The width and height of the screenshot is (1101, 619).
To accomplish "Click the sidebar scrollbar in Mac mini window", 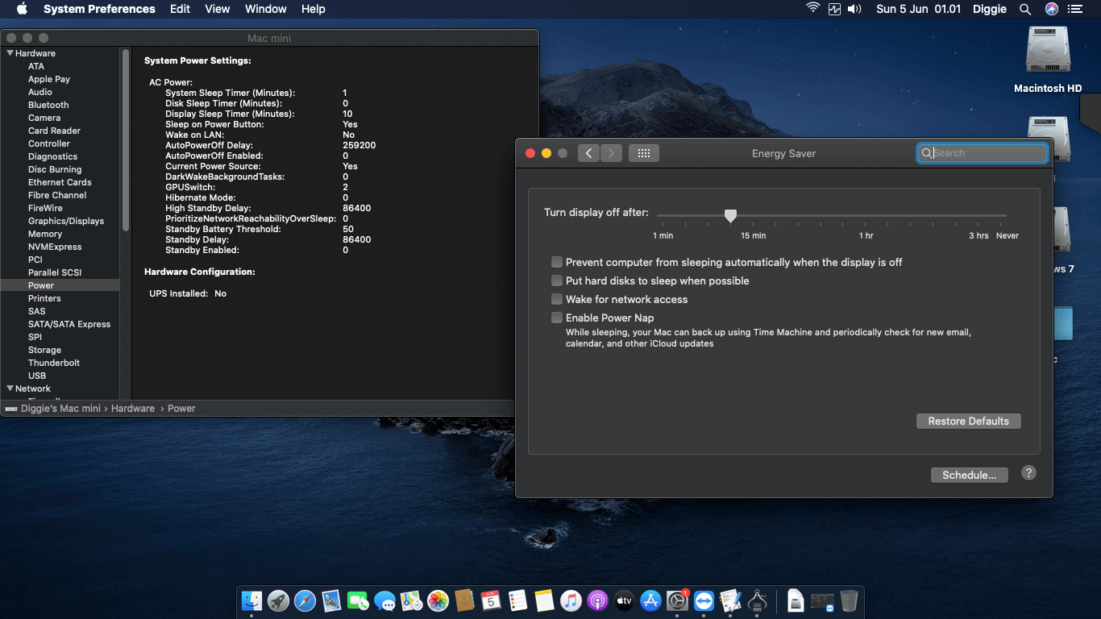I will pyautogui.click(x=126, y=140).
